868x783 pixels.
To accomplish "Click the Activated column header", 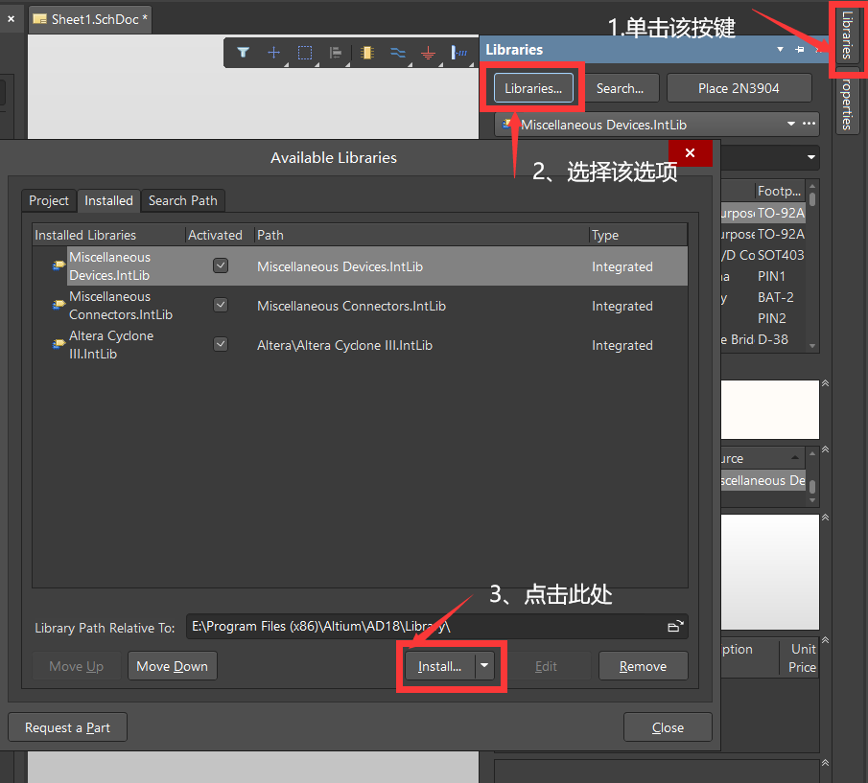I will 220,235.
